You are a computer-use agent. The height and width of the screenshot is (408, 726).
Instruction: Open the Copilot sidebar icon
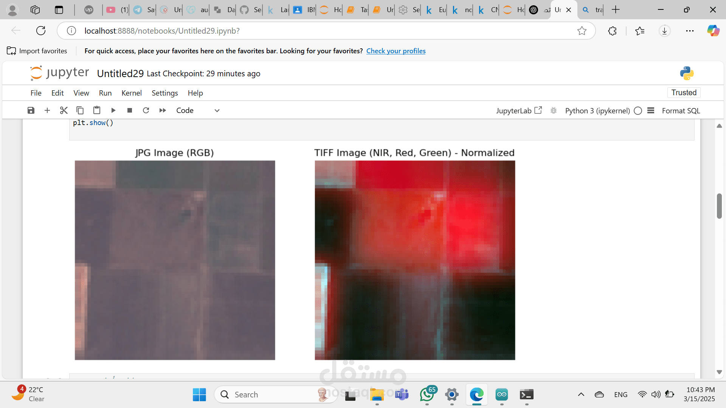pyautogui.click(x=713, y=31)
